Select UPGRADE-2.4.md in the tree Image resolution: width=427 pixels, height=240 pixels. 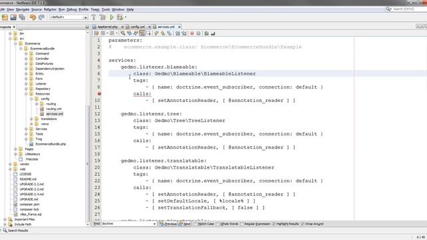click(31, 194)
